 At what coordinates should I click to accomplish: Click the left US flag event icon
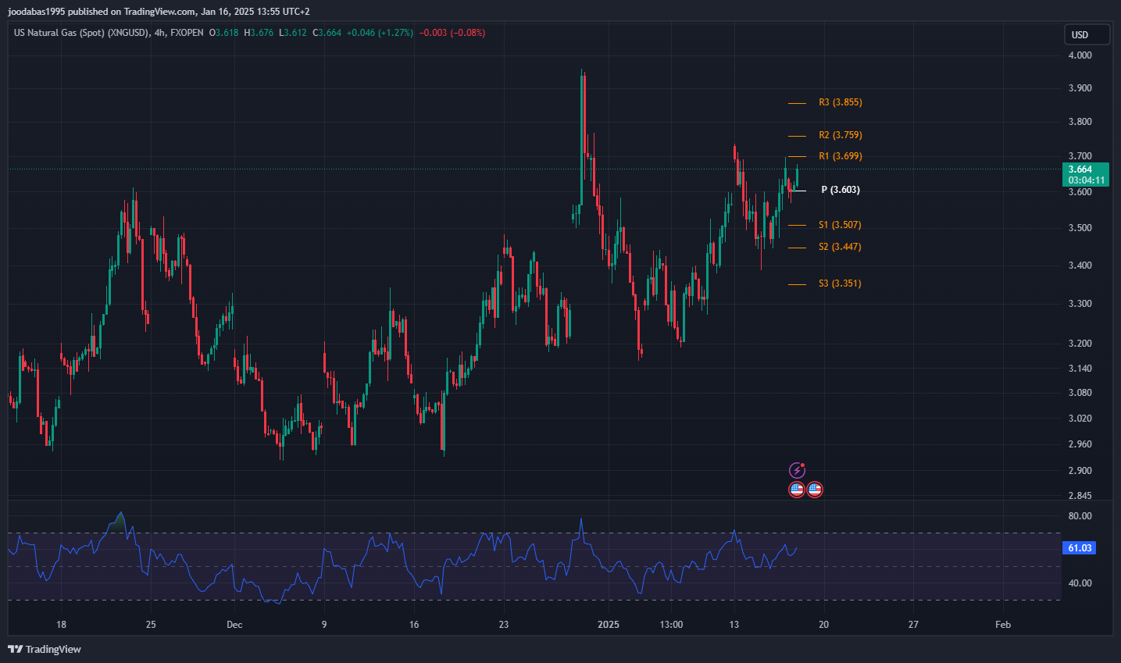pyautogui.click(x=796, y=490)
